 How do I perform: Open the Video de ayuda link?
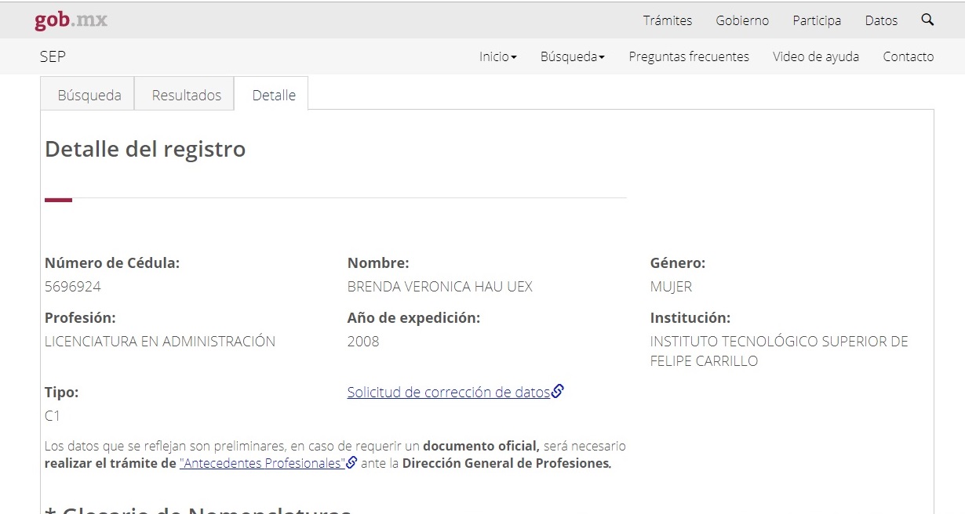coord(815,56)
